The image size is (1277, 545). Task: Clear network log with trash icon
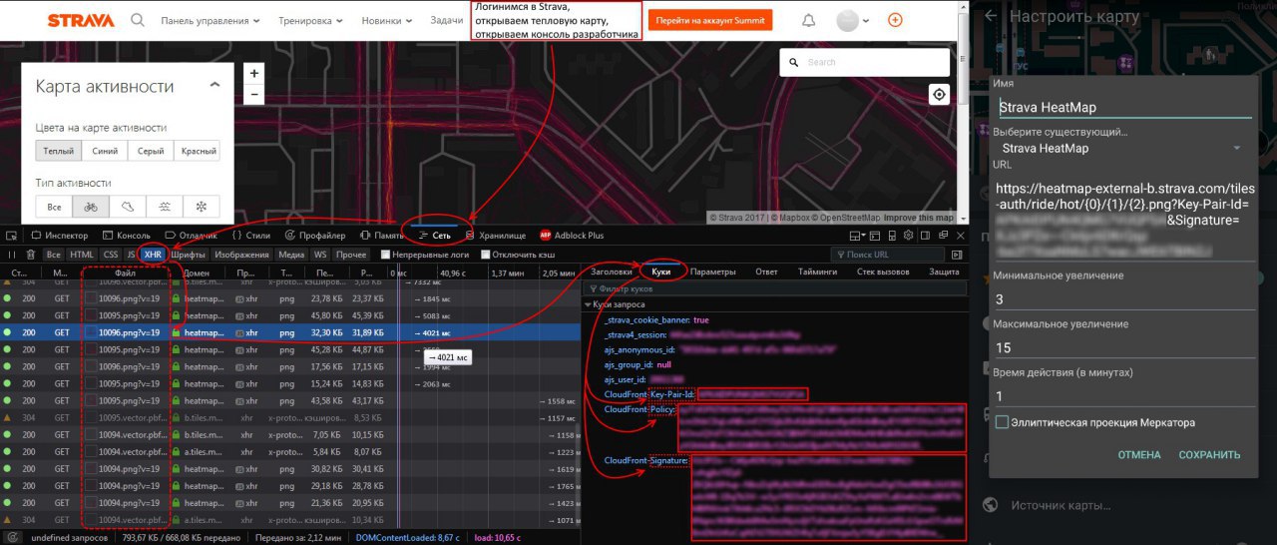pyautogui.click(x=30, y=255)
